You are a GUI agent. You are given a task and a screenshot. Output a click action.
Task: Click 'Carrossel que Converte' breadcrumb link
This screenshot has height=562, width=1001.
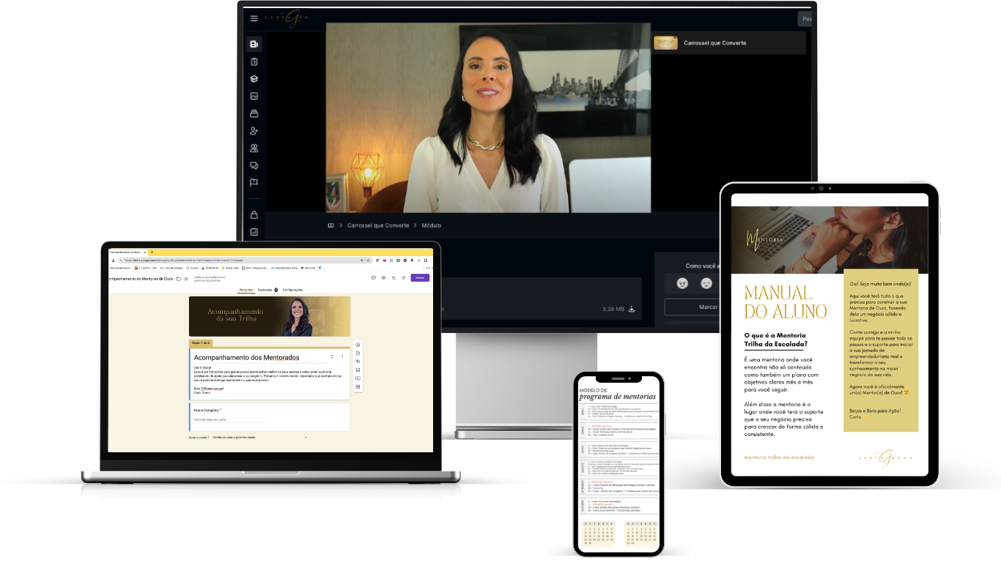(x=378, y=225)
